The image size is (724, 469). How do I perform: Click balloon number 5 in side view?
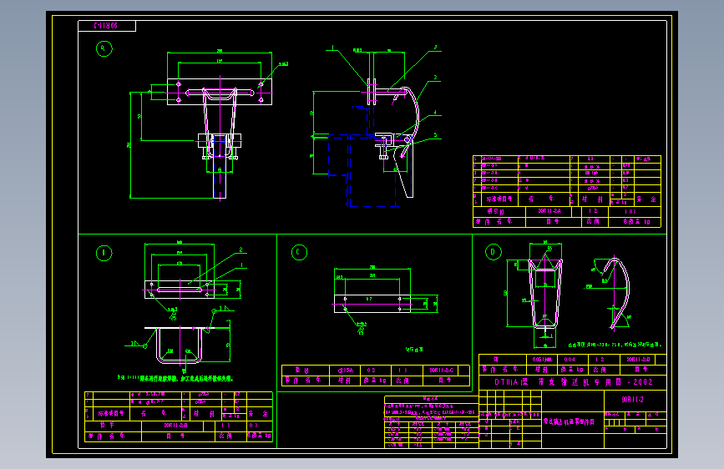pos(435,135)
